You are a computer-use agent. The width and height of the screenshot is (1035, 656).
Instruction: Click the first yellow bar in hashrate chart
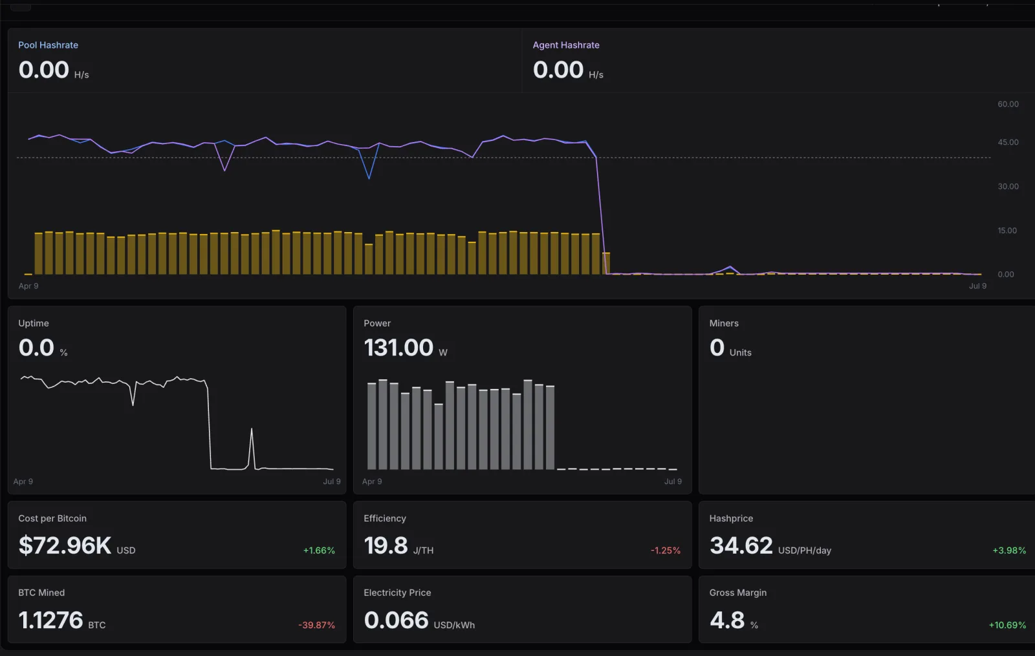click(x=38, y=253)
